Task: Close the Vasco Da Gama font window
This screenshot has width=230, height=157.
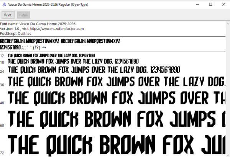Action: coord(223,4)
